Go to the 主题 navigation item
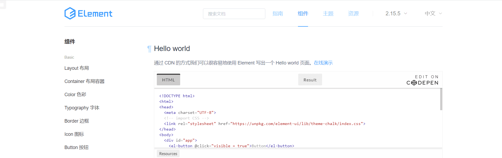Image resolution: width=502 pixels, height=158 pixels. (x=328, y=13)
